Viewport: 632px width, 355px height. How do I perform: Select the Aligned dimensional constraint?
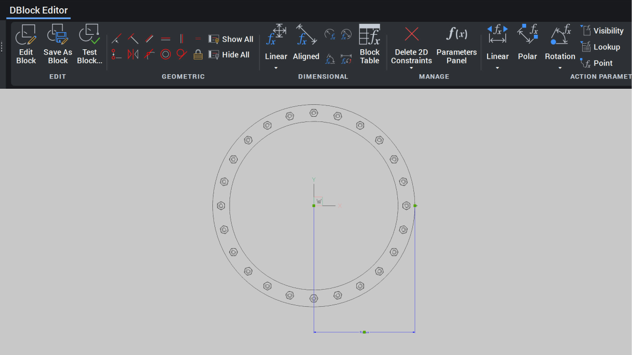[306, 43]
